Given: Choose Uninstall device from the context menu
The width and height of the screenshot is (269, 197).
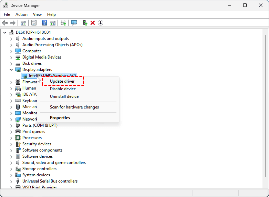Looking at the screenshot, I should [x=64, y=96].
